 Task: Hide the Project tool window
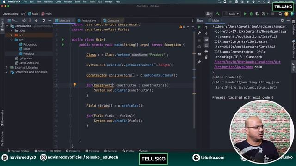[x=49, y=20]
